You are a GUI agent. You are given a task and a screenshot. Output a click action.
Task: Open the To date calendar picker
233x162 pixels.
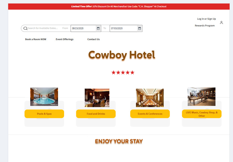pyautogui.click(x=140, y=28)
